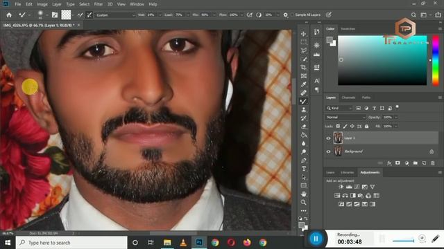
Task: Toggle lock position icon
Action: pos(352,126)
